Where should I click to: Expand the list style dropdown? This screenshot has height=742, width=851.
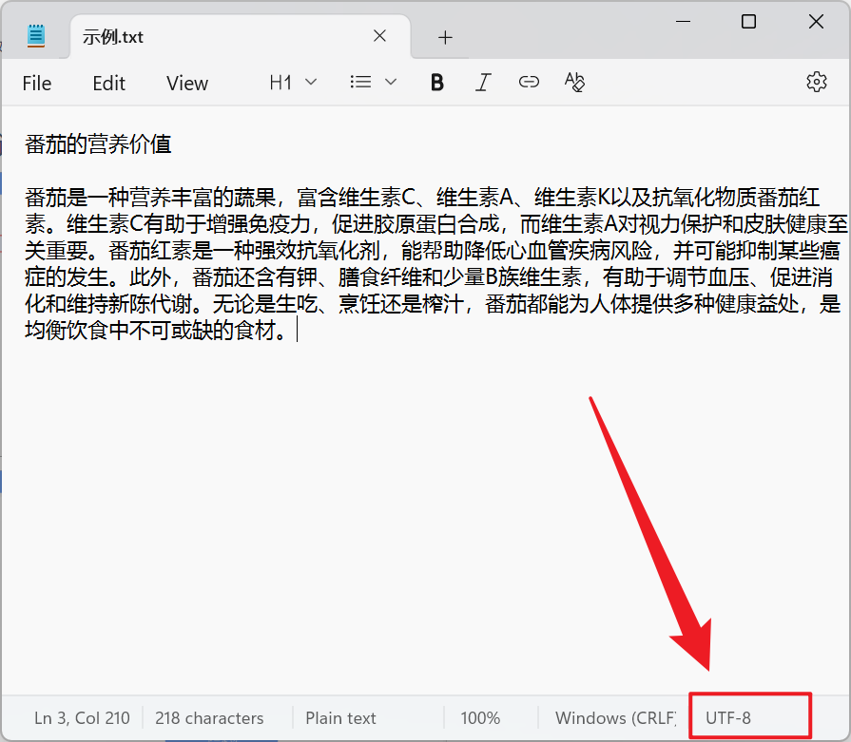(390, 83)
